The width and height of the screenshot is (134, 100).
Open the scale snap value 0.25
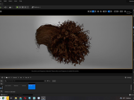117,11
